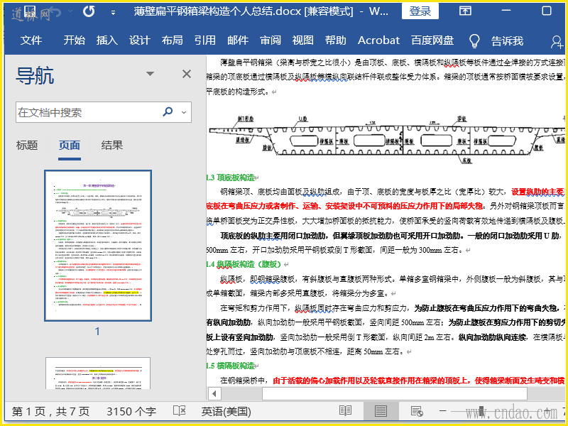The height and width of the screenshot is (426, 568).
Task: Open Quick Access Toolbar customize dropdown
Action: click(x=114, y=12)
